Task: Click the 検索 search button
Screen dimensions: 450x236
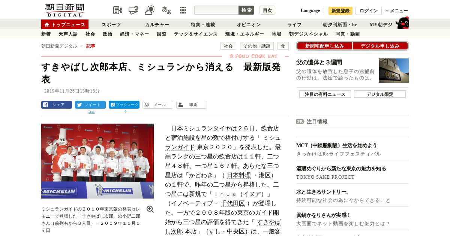Action: 246,10
